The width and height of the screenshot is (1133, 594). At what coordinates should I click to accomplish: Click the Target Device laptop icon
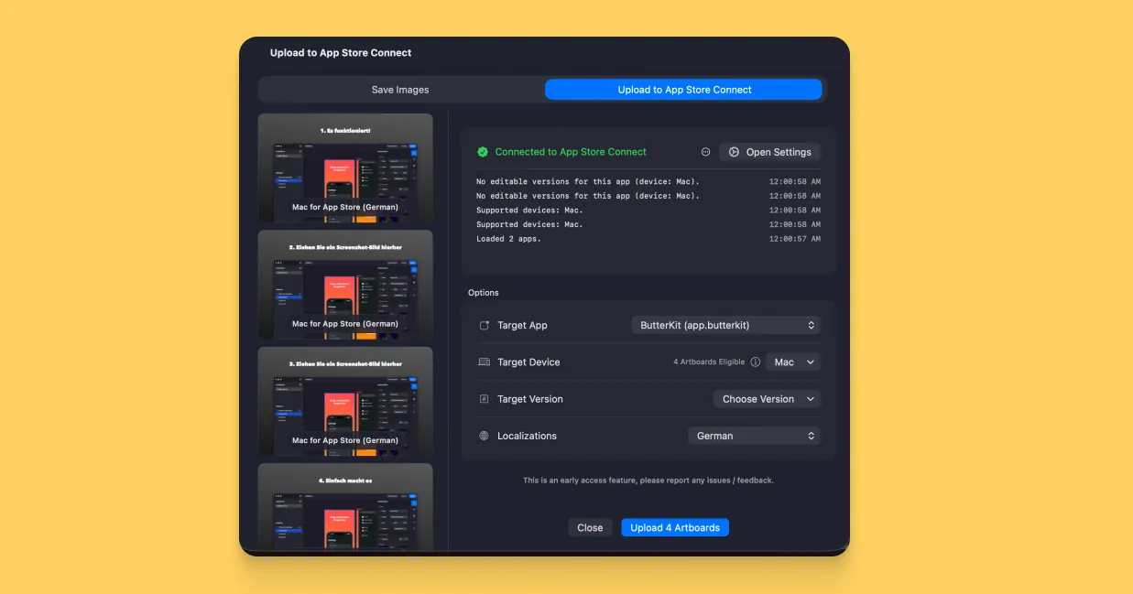click(x=484, y=362)
